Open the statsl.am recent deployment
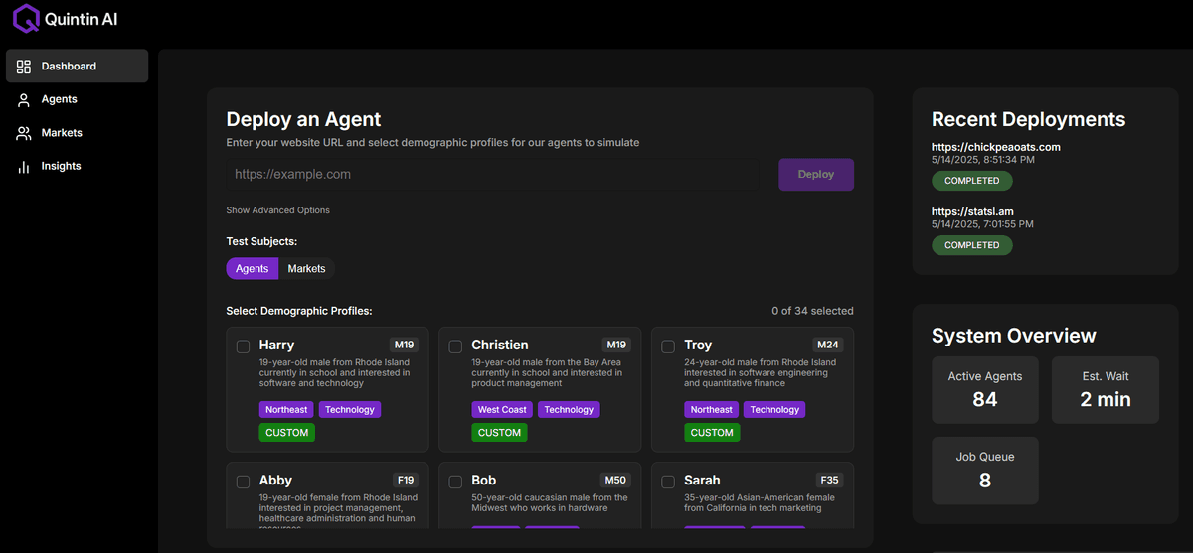 [x=971, y=211]
